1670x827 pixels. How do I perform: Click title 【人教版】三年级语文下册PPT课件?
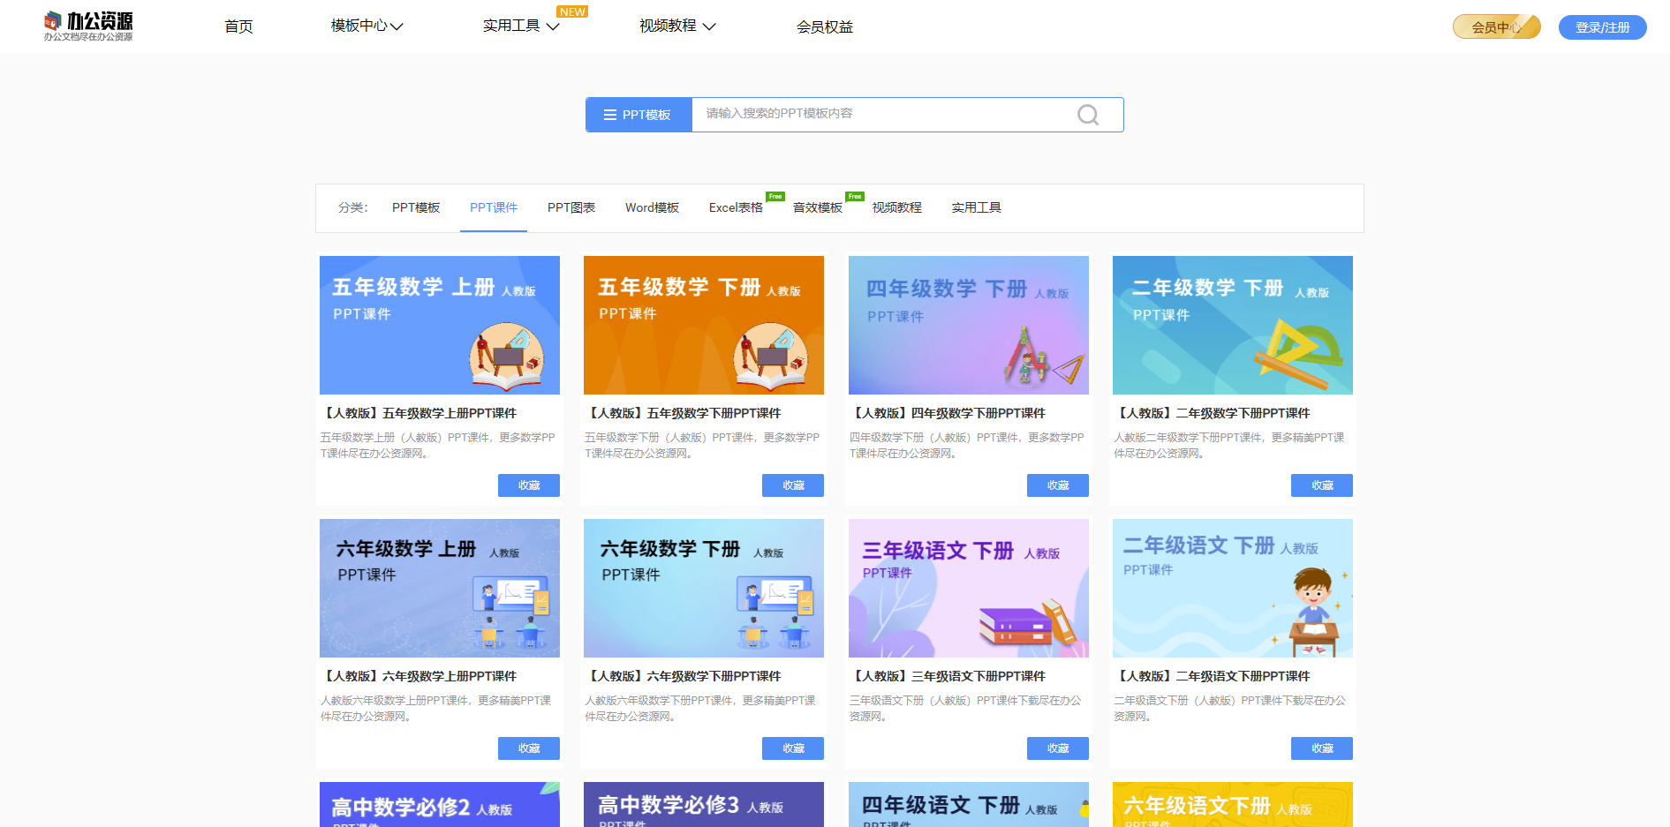(948, 676)
